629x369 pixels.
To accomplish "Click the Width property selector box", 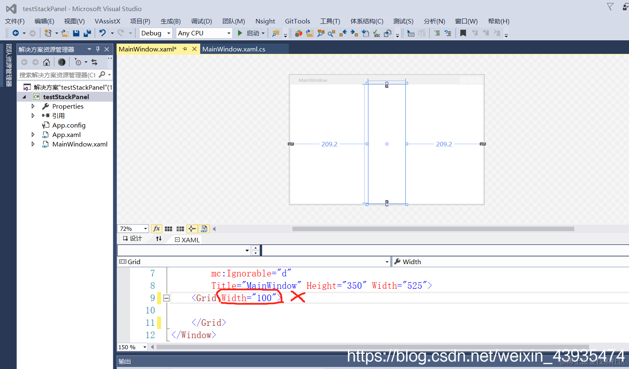I will coord(511,262).
